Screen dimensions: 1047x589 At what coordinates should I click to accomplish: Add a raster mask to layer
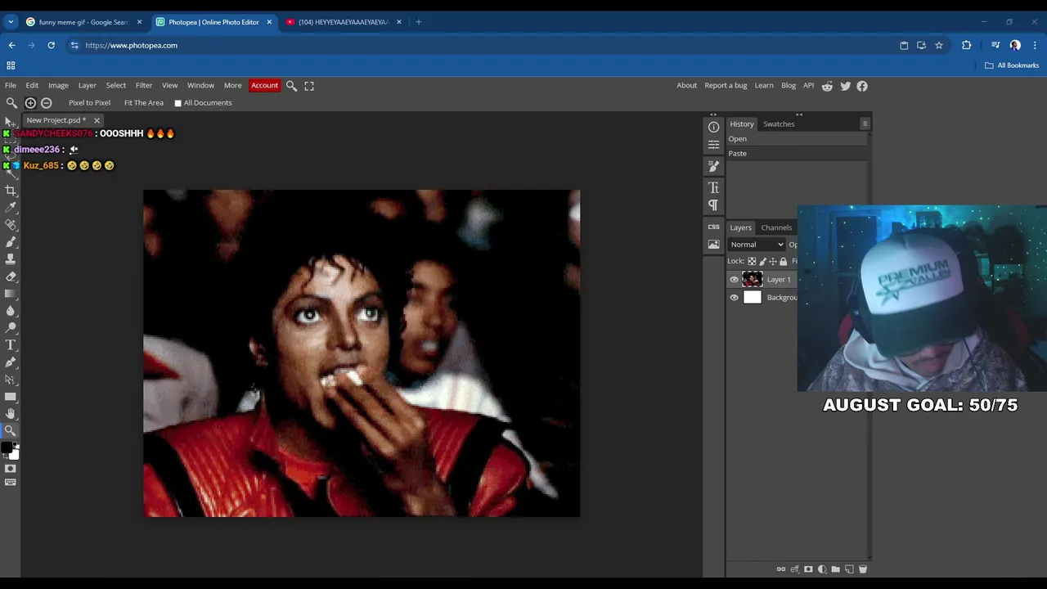point(808,569)
